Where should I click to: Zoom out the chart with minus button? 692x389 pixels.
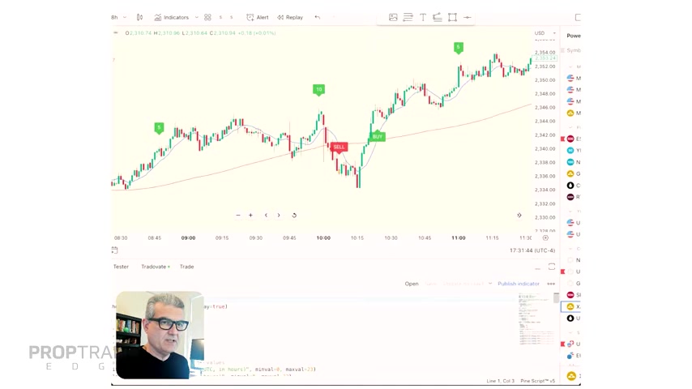coord(238,215)
